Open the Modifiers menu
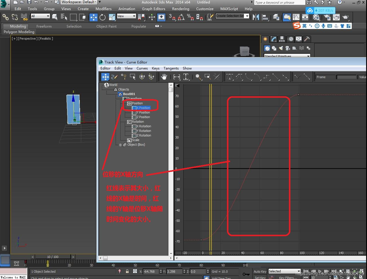The height and width of the screenshot is (279, 367). [x=104, y=9]
